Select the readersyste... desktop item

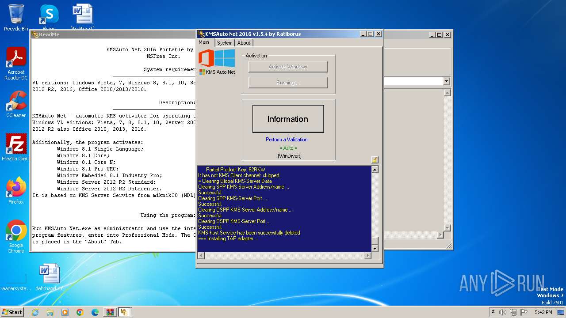tap(16, 283)
